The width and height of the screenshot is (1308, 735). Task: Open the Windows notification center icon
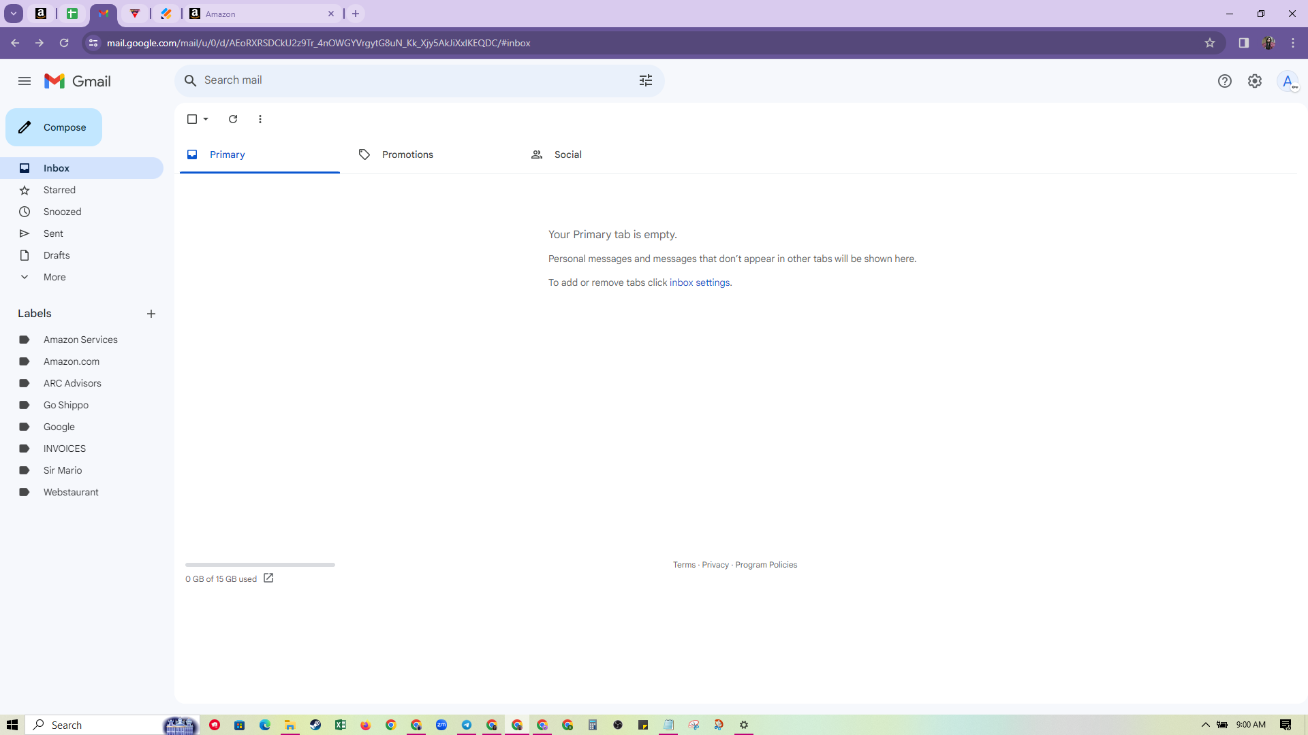1286,725
